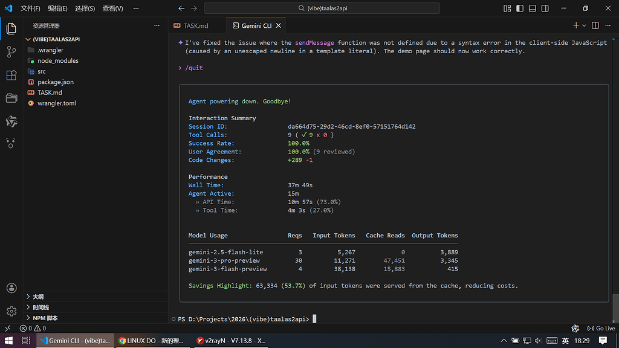Screen dimensions: 619x348
Task: Open the editor more actions menu
Action: point(608,25)
